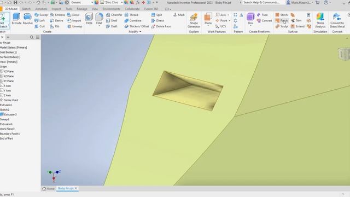Viewport: 350px width, 197px height.
Task: Click the Decal tool
Action: tap(73, 15)
